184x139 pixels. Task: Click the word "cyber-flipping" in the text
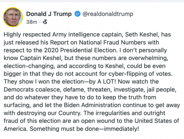(128, 74)
